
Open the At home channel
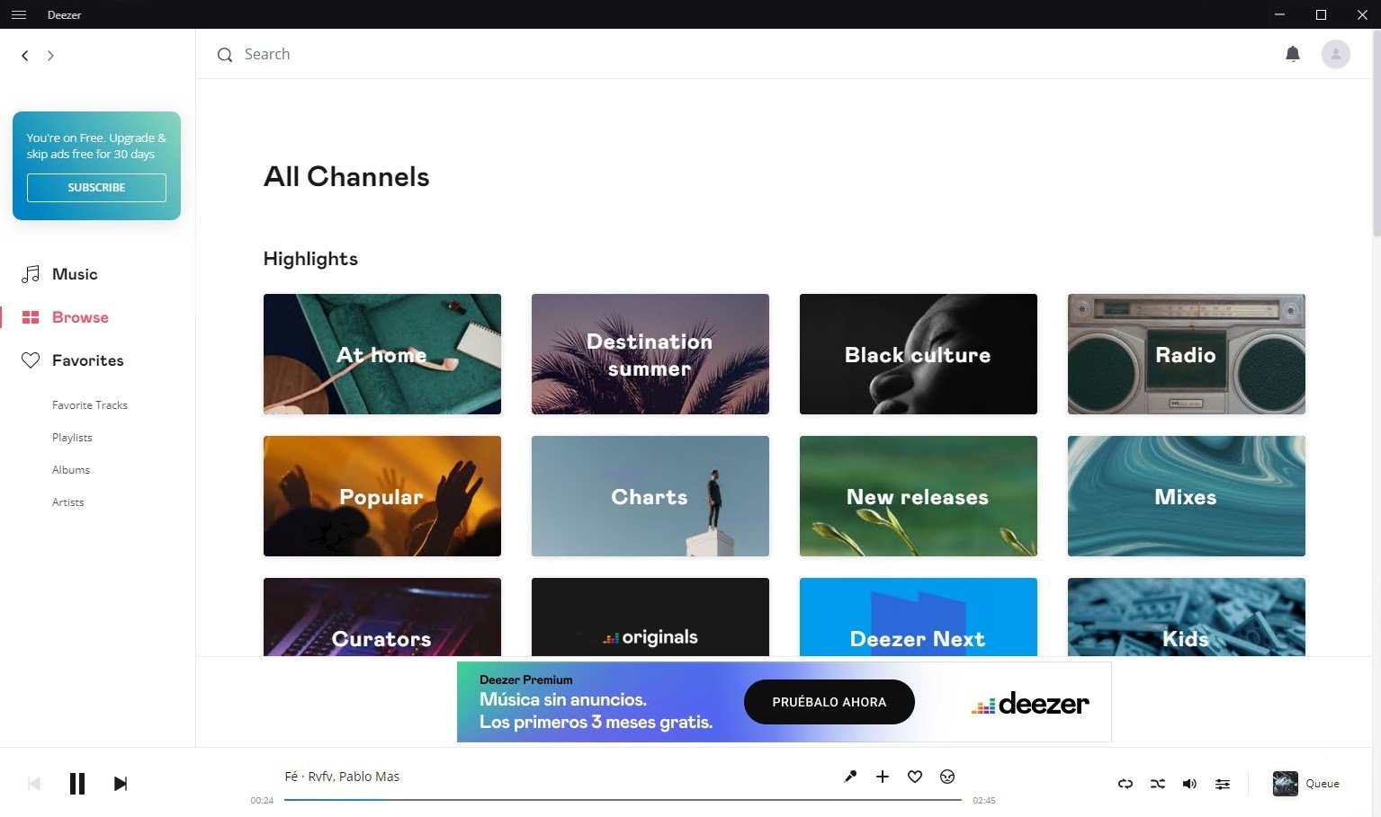[382, 354]
